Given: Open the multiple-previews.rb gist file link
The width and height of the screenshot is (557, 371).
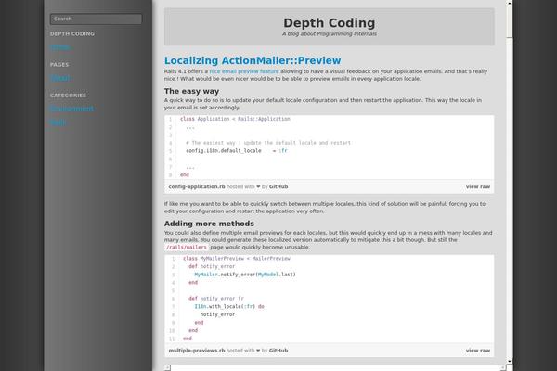Looking at the screenshot, I should 197,351.
